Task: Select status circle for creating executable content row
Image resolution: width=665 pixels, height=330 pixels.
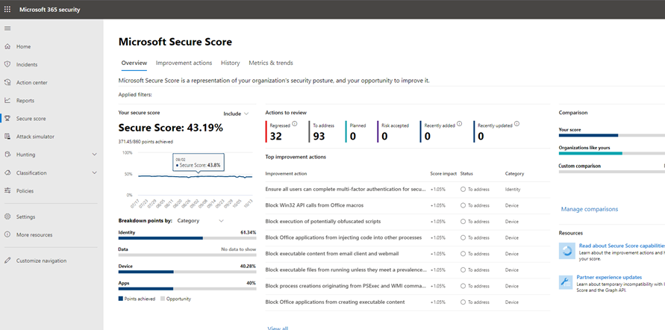Action: [463, 302]
